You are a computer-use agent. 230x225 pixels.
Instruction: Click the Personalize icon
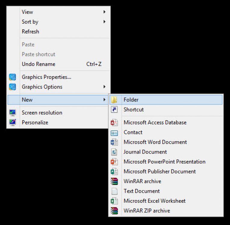12,122
